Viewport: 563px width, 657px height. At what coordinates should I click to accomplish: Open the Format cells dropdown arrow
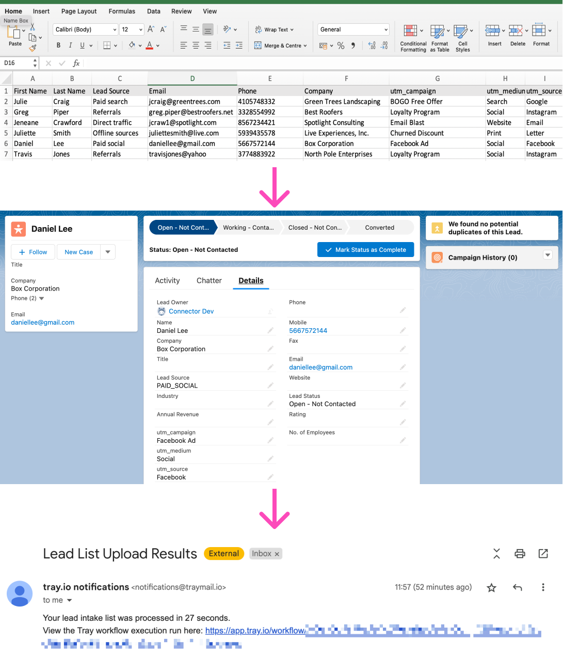click(x=550, y=30)
